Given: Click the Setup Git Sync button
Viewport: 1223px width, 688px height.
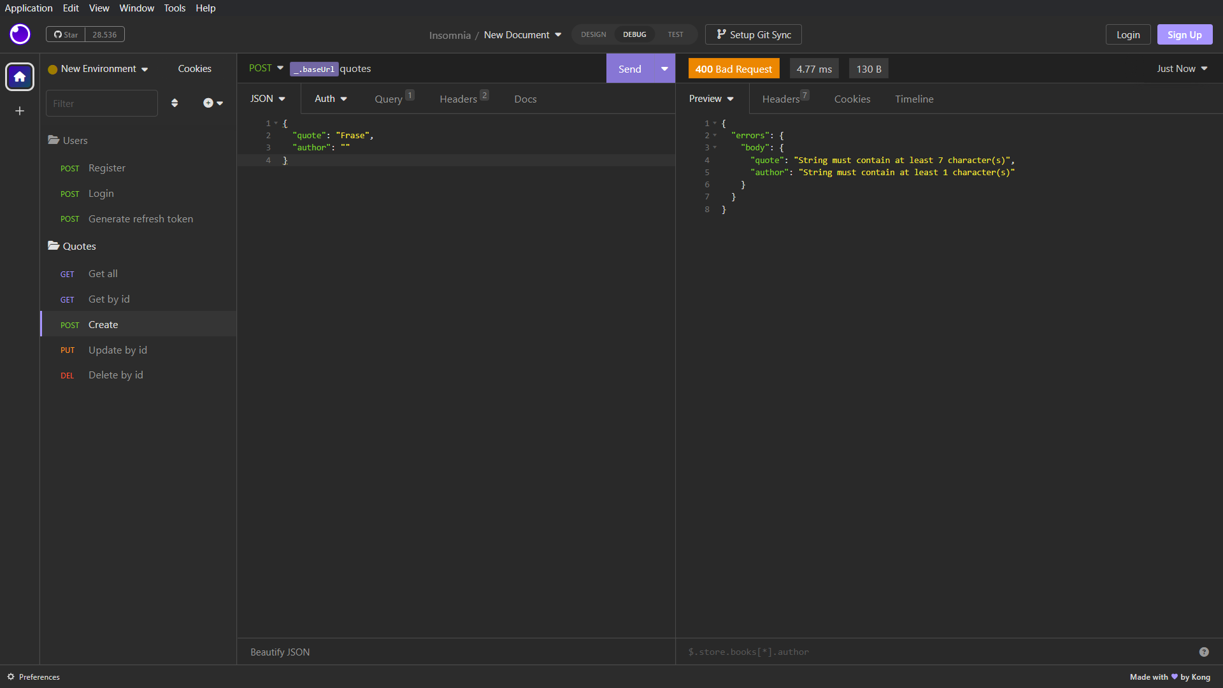Looking at the screenshot, I should 754,34.
